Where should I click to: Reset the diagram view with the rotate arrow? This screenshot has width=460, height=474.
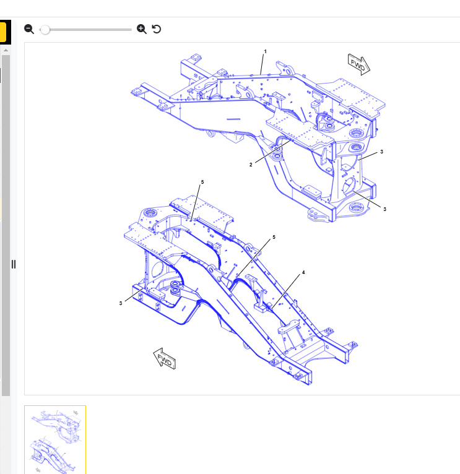click(157, 29)
